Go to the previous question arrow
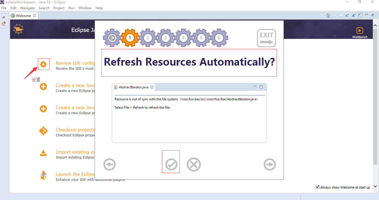Viewport: 379px width, 200px height. [109, 164]
